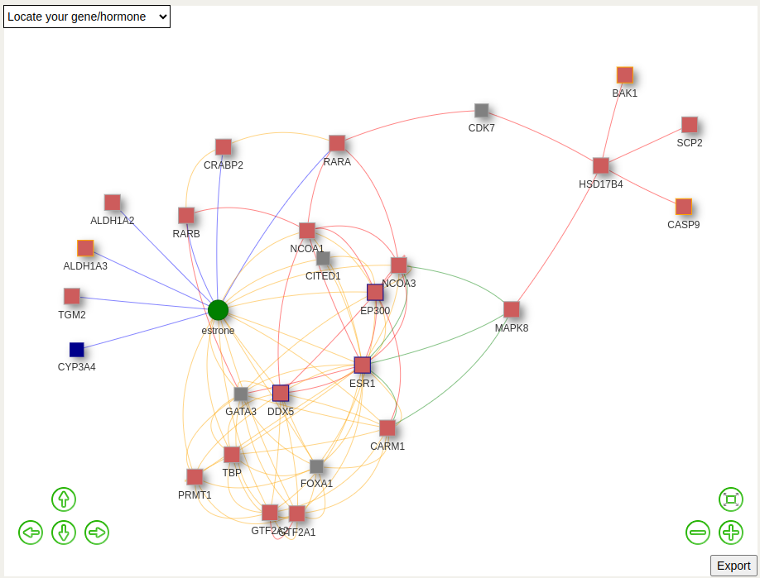Pan the network left with the left arrow
The image size is (760, 578).
point(31,533)
